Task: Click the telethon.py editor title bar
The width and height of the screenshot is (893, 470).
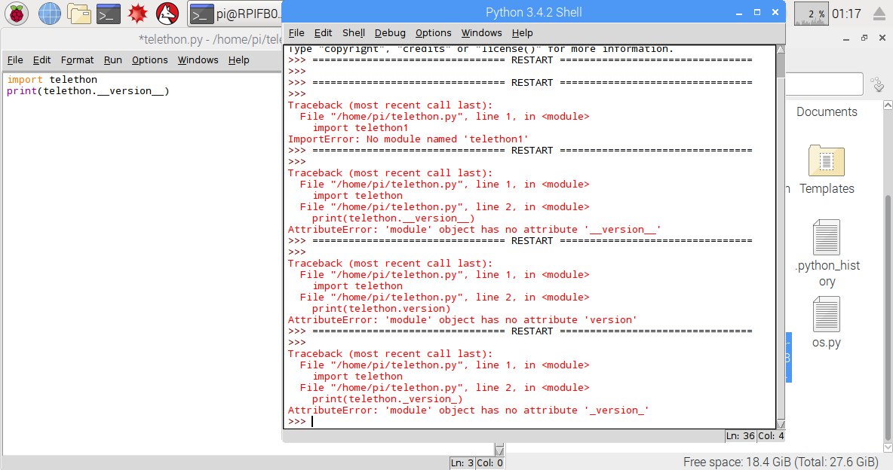Action: (143, 39)
